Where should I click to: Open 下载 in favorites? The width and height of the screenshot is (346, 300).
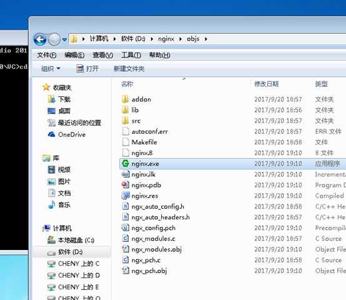[59, 99]
